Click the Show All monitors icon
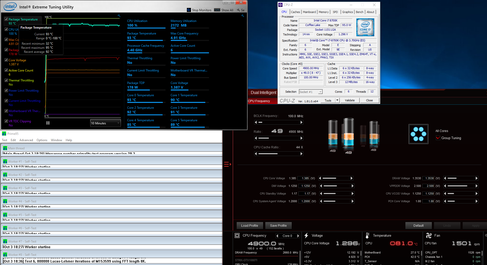The image size is (487, 265). coord(217,10)
